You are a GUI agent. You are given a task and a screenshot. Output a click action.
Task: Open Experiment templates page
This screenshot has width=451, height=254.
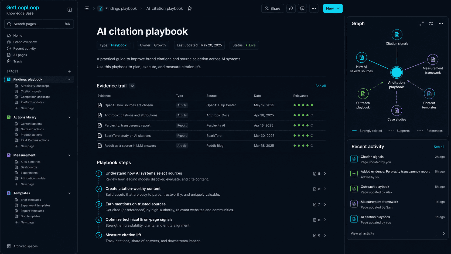pos(35,205)
